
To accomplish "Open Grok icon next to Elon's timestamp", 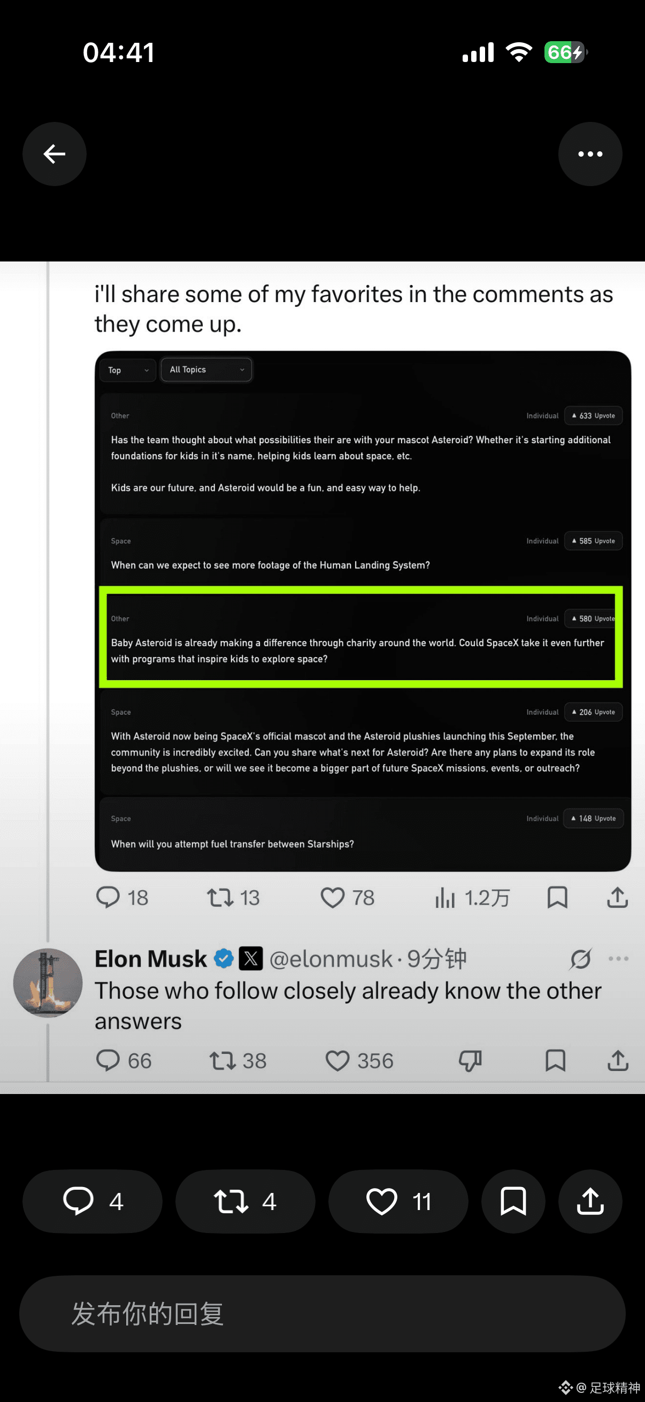I will point(580,959).
